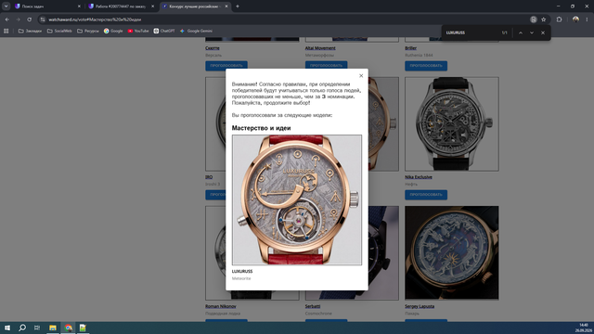Bookmark this page with star icon
Image resolution: width=594 pixels, height=334 pixels.
tap(544, 19)
